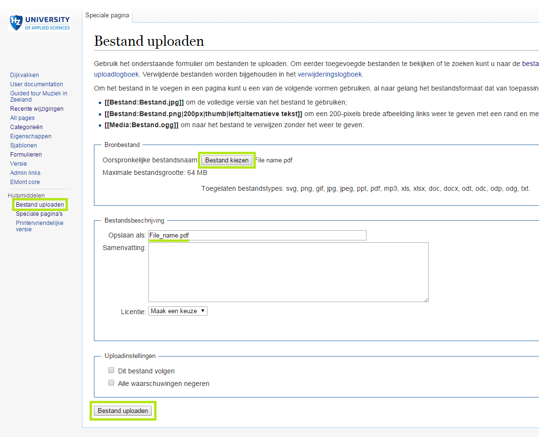The height and width of the screenshot is (437, 539).
Task: Switch to the Speciale pagina tab
Action: [107, 15]
